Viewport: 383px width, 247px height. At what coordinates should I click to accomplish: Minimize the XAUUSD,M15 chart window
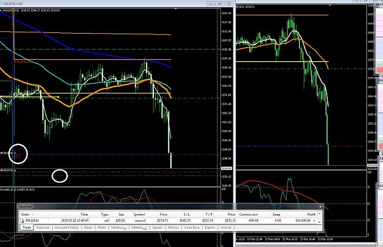[211, 4]
